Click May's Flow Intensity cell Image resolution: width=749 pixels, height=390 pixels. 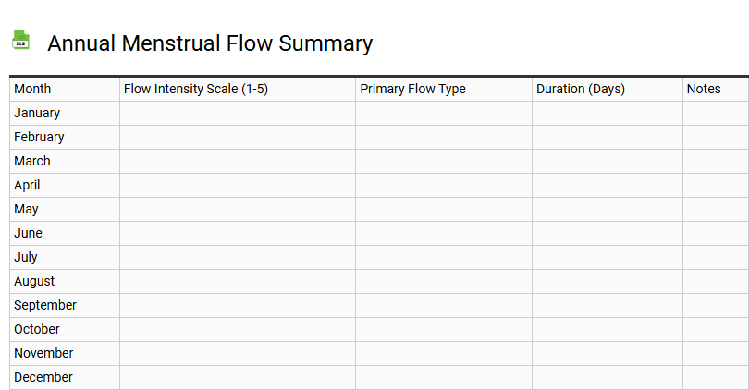[x=238, y=209]
